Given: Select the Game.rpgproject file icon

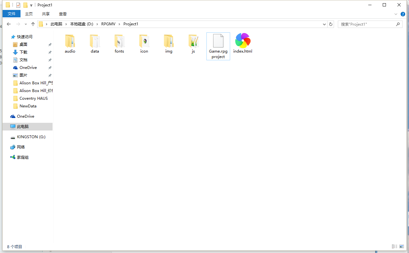Looking at the screenshot, I should pos(218,41).
